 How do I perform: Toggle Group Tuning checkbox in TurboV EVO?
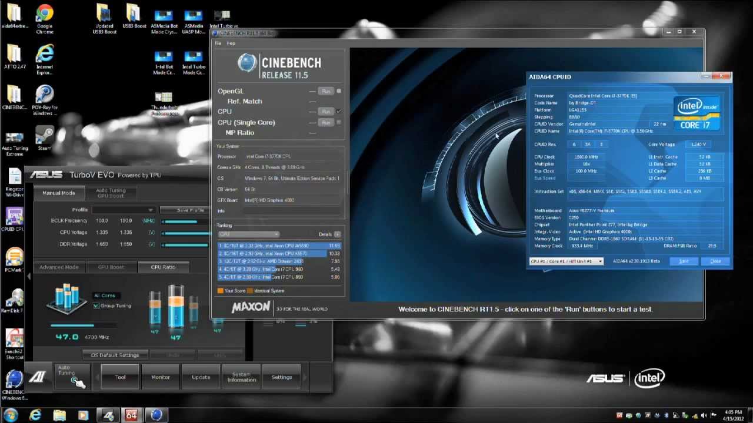[96, 305]
